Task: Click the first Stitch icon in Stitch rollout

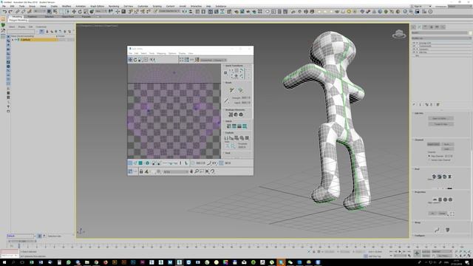Action: pyautogui.click(x=228, y=126)
